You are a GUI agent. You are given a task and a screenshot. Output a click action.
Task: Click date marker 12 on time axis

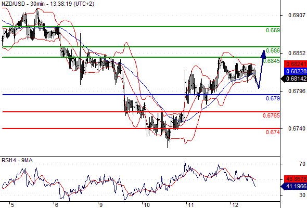tap(235, 205)
